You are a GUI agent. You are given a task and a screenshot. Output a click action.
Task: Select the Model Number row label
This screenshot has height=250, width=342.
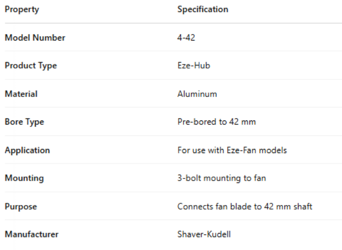coord(35,37)
